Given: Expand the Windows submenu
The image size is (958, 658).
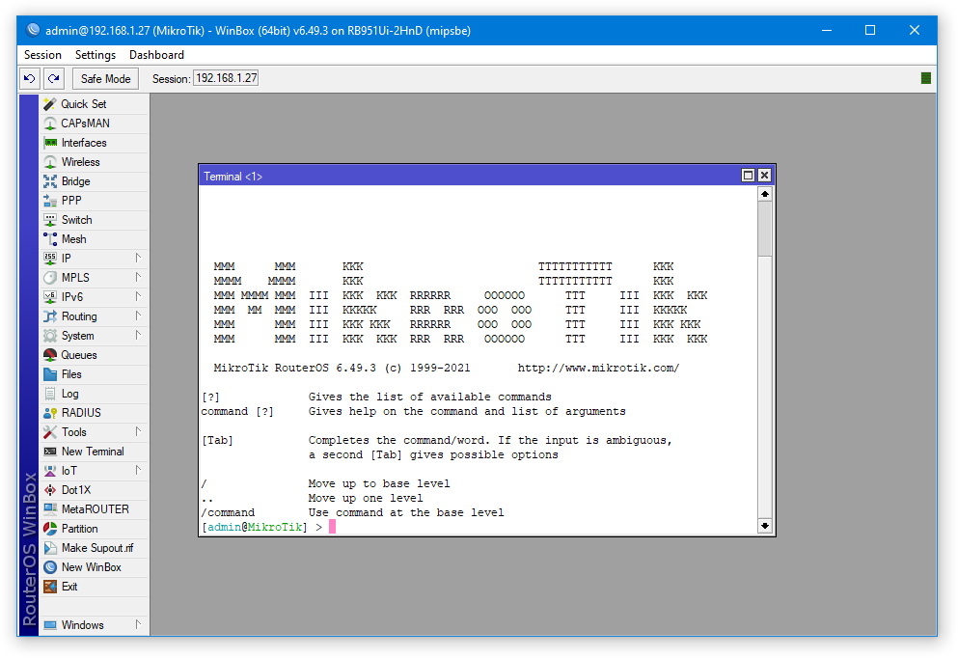Looking at the screenshot, I should click(138, 624).
